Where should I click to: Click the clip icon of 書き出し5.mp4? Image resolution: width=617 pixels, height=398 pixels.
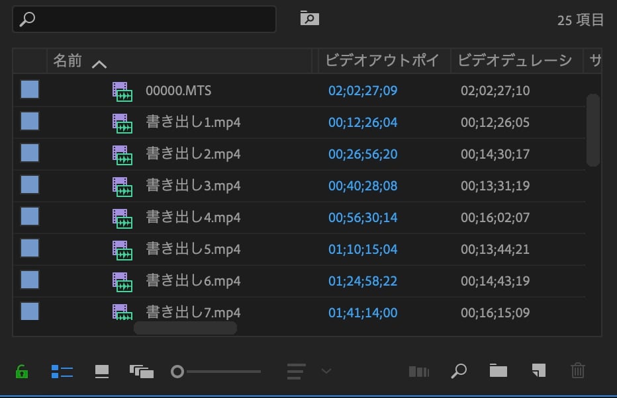122,250
